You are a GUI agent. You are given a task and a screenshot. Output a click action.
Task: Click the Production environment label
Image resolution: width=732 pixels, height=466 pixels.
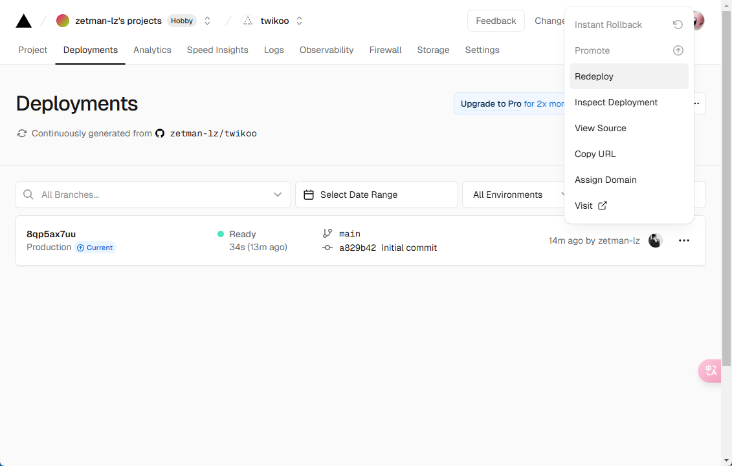pos(49,247)
